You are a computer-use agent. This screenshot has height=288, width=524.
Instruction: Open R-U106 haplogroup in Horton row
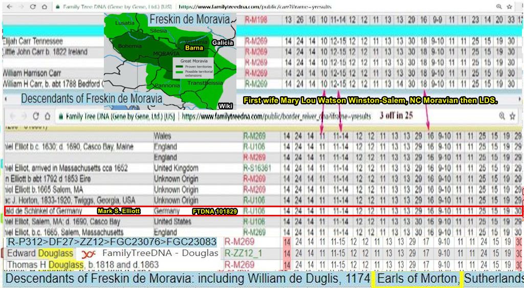pyautogui.click(x=254, y=201)
